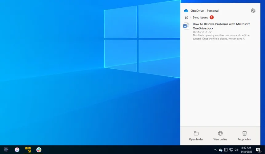265x154 pixels.
Task: Click the input indicator tray icon
Action: point(226,150)
